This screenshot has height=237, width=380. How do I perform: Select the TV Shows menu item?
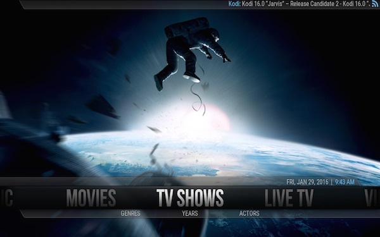click(190, 198)
